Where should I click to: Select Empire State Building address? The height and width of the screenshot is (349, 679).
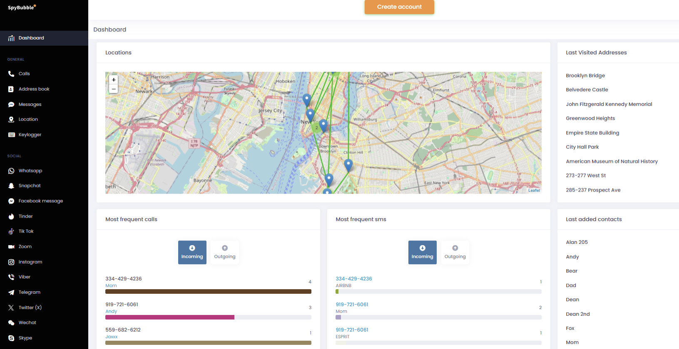coord(592,133)
